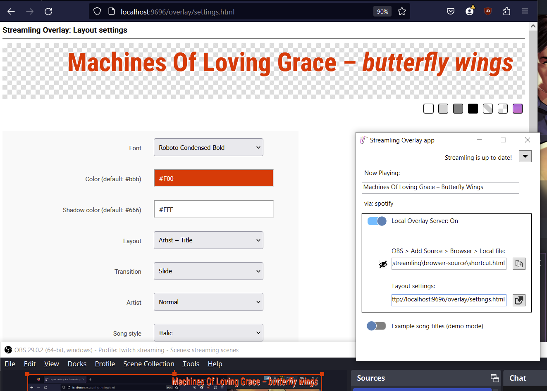Copy the browser-source shortcut.html path
547x391 pixels.
(519, 263)
